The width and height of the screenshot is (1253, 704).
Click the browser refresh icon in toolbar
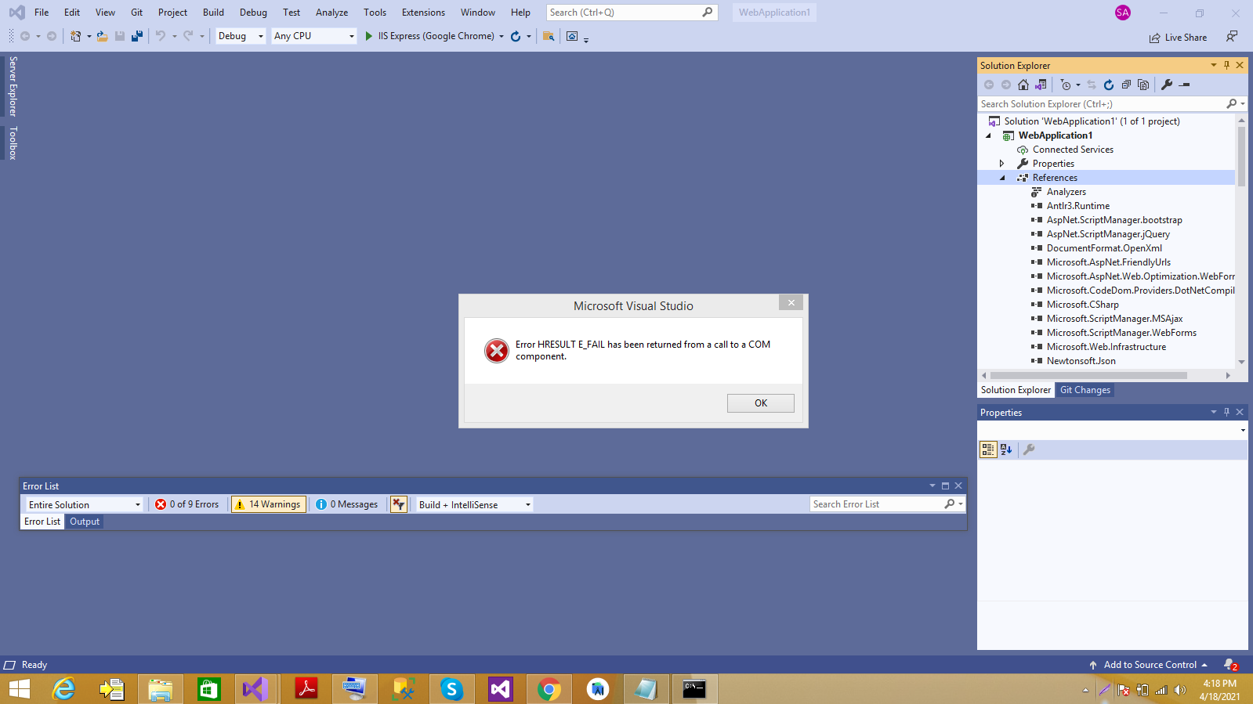(516, 36)
